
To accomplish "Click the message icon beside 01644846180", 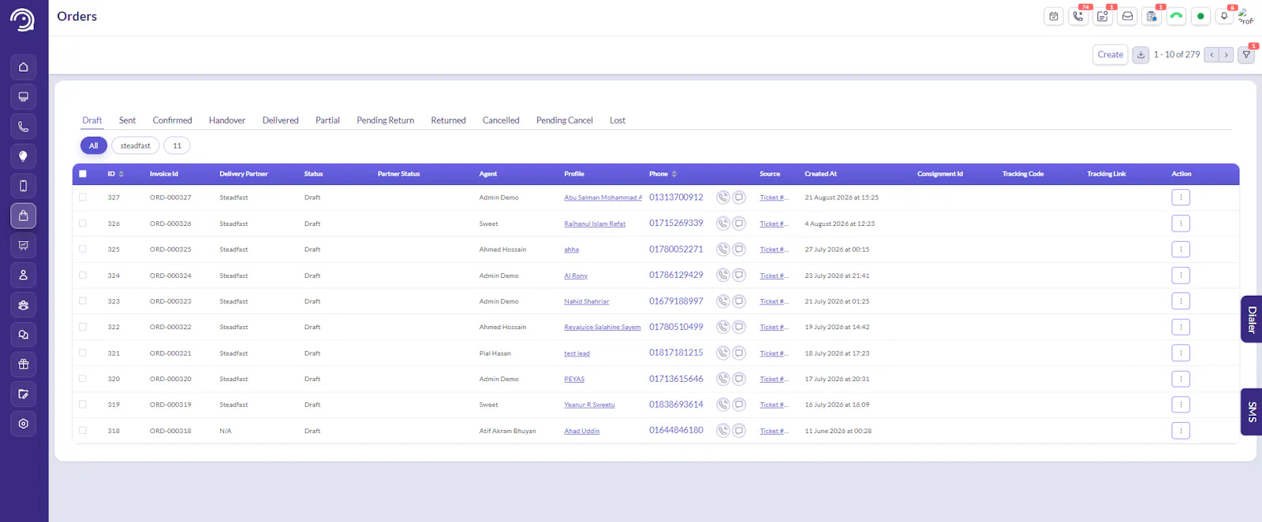I will coord(739,431).
